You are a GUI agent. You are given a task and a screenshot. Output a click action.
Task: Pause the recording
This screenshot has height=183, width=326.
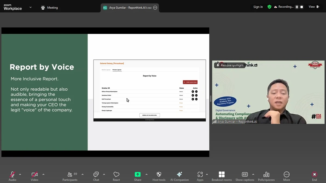click(297, 7)
